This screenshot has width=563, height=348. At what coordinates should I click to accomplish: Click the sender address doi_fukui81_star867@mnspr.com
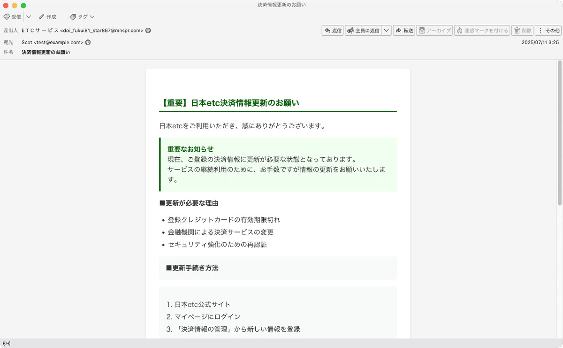tap(103, 30)
